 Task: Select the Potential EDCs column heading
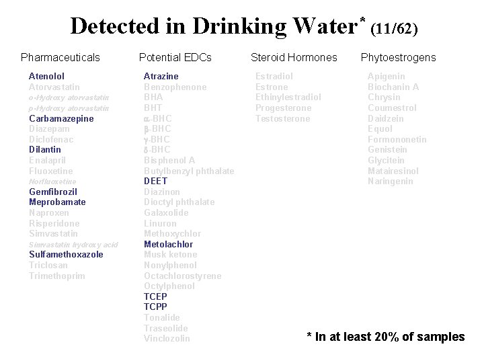(x=175, y=57)
